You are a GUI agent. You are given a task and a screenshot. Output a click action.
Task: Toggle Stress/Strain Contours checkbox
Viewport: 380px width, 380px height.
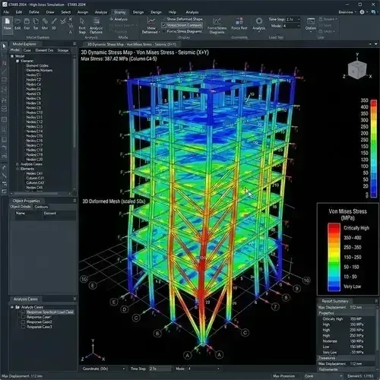[x=164, y=25]
